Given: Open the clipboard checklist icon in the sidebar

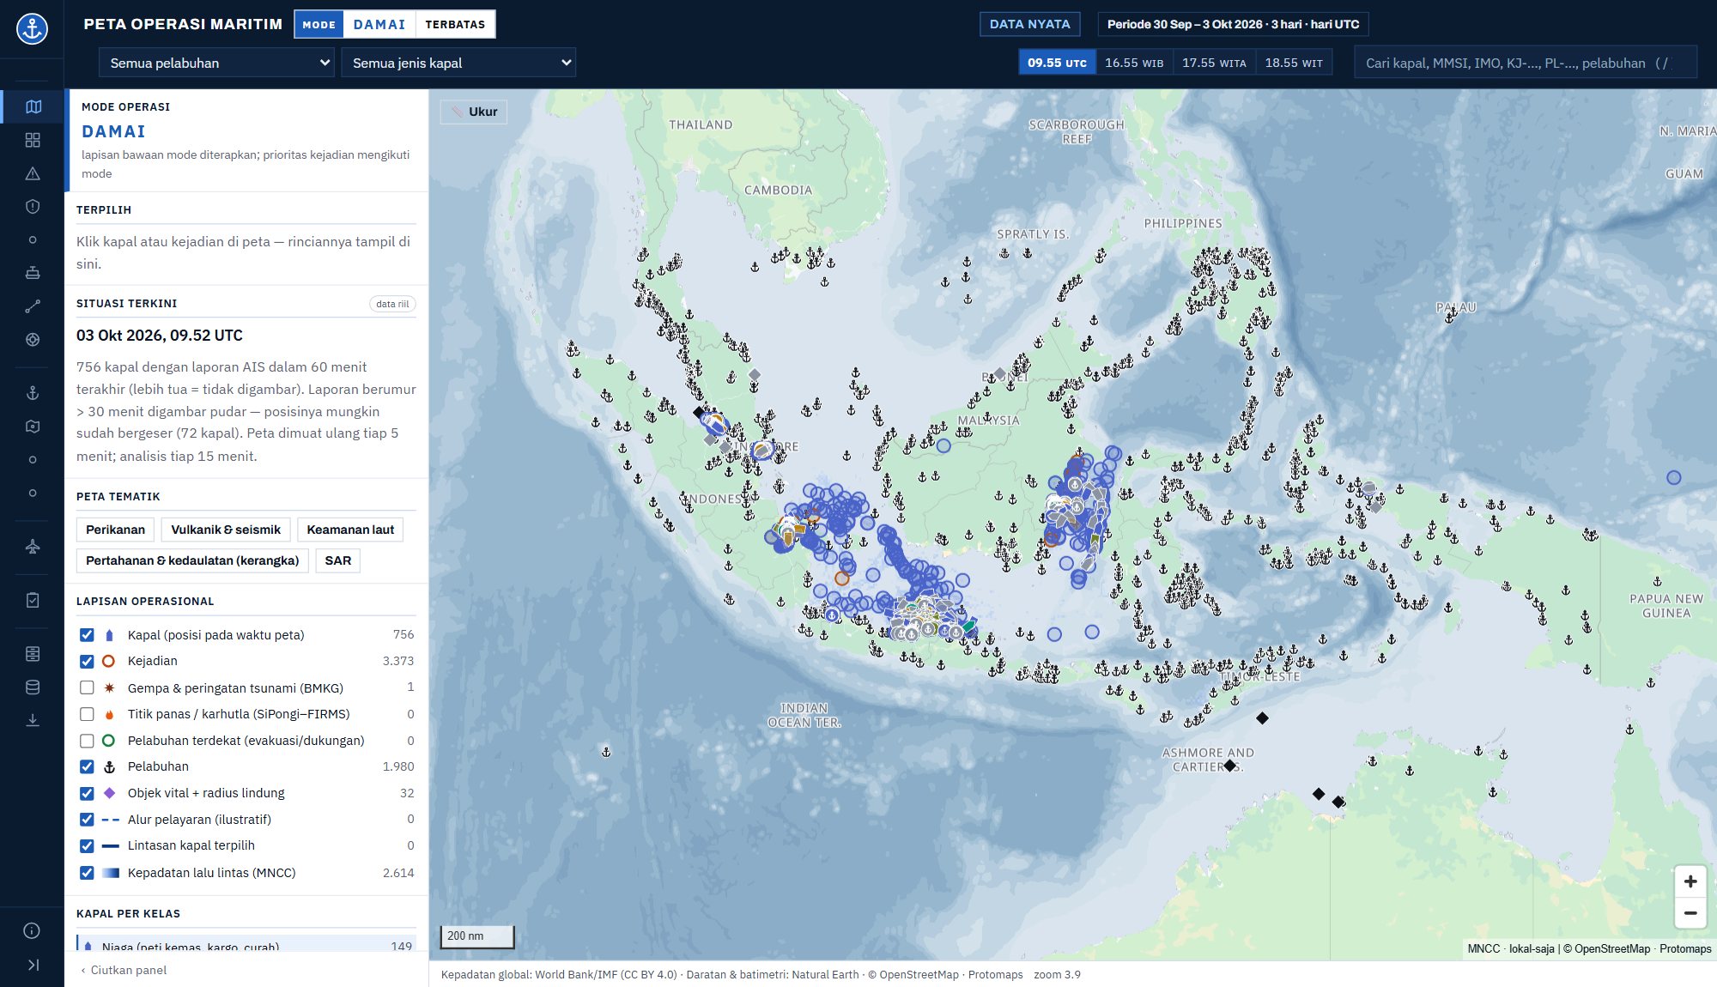Looking at the screenshot, I should click(x=33, y=600).
